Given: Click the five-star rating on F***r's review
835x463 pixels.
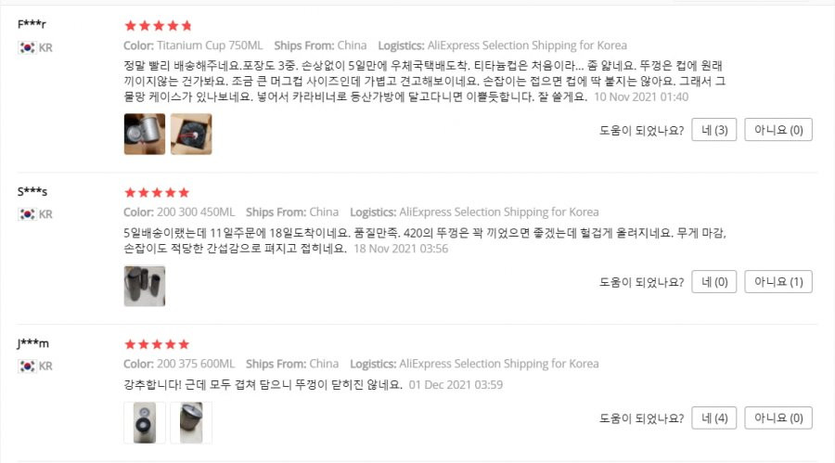Looking at the screenshot, I should tap(158, 25).
